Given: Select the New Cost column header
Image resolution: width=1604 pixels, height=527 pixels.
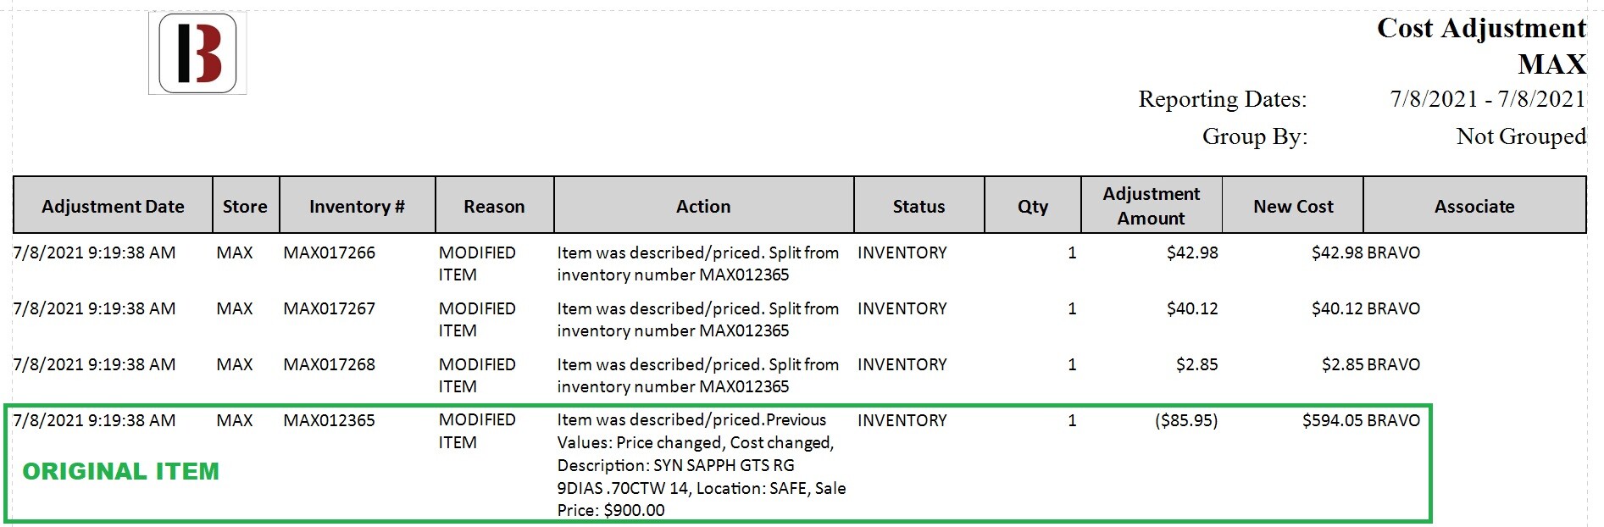Looking at the screenshot, I should point(1293,205).
